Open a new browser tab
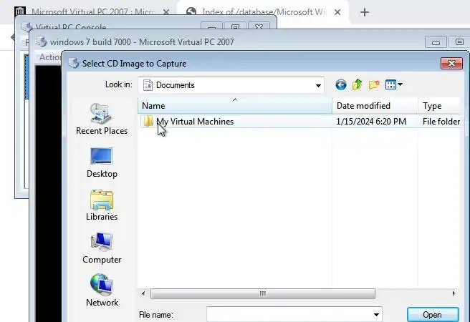The width and height of the screenshot is (470, 322). 365,12
